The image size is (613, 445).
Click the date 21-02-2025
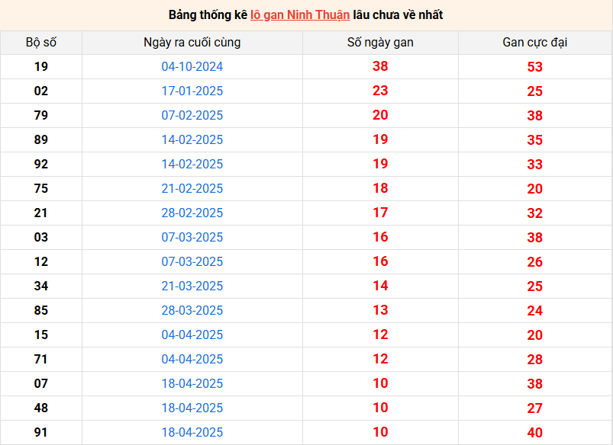point(192,189)
